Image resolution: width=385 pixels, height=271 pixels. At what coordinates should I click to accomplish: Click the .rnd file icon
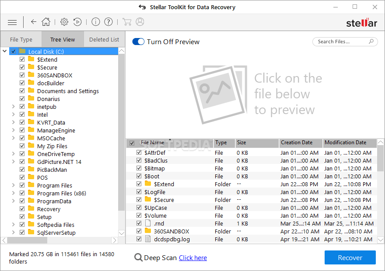click(148, 223)
